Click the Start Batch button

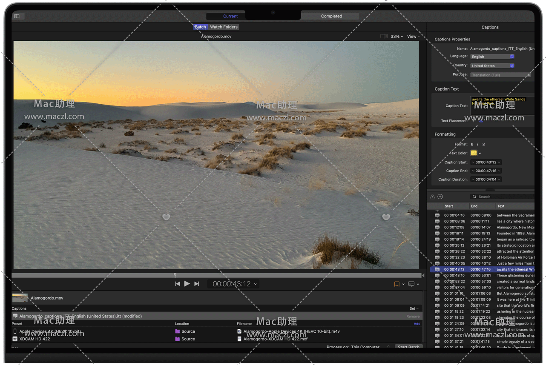pos(408,347)
